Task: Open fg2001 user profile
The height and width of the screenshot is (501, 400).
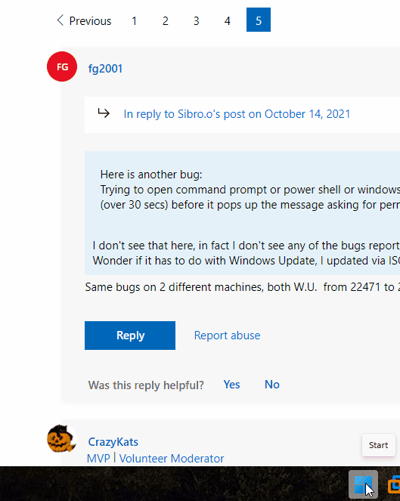Action: coord(106,69)
